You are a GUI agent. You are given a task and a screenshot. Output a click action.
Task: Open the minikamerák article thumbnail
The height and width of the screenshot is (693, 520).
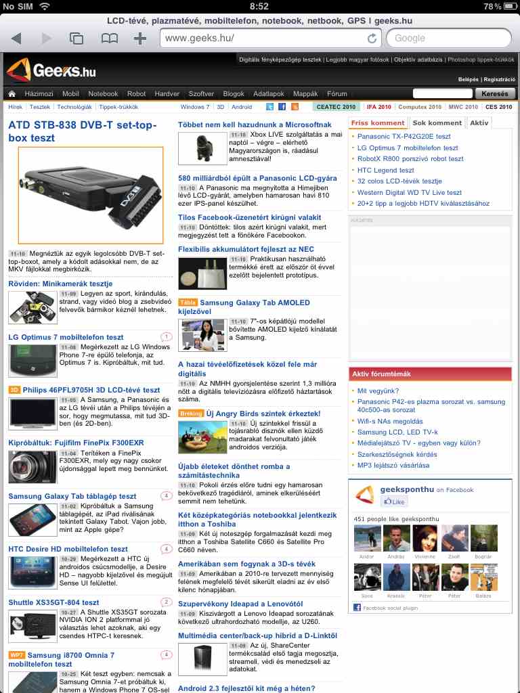[32, 308]
